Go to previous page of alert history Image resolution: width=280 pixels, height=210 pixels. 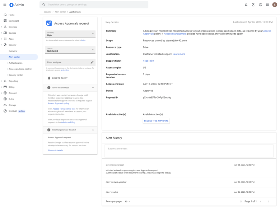click(261, 201)
